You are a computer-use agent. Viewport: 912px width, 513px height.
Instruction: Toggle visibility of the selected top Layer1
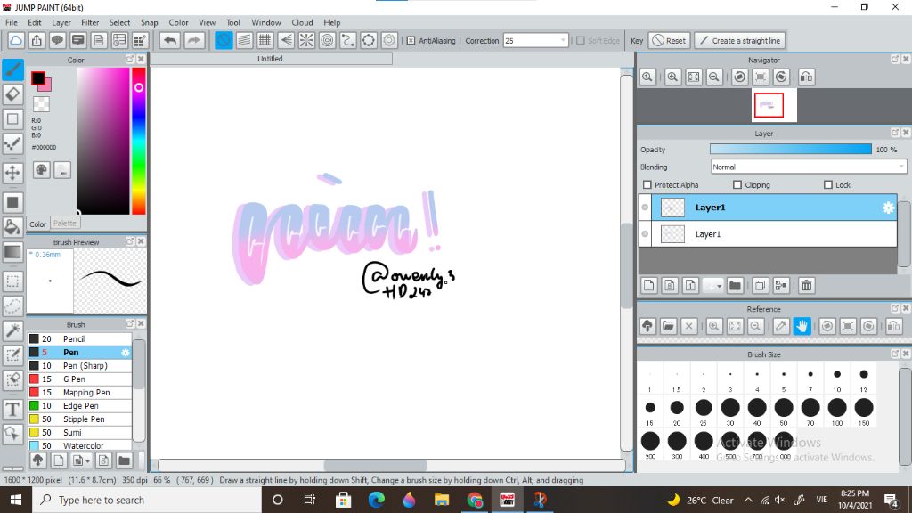point(645,208)
